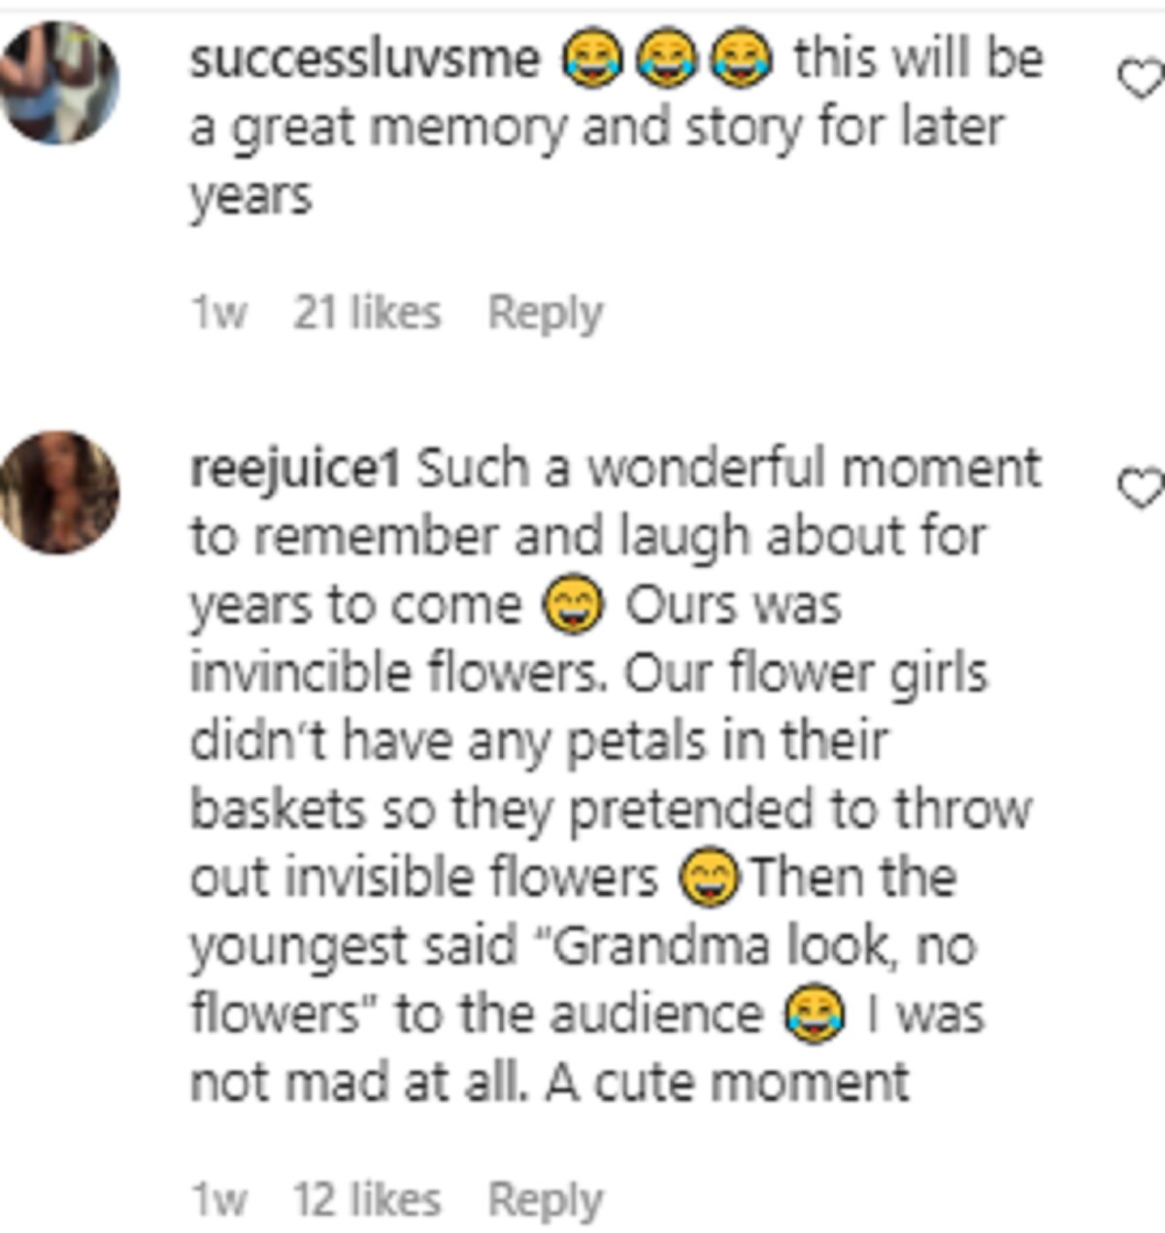Open reejuice1's profile picture
The image size is (1165, 1233).
60,492
